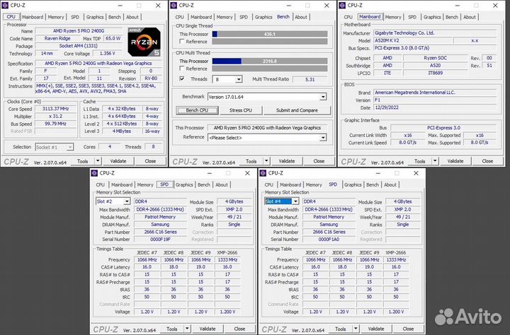Image resolution: width=510 pixels, height=335 pixels.
Task: Click the motherboard Model field A520M K V2
Action: pyautogui.click(x=412, y=40)
